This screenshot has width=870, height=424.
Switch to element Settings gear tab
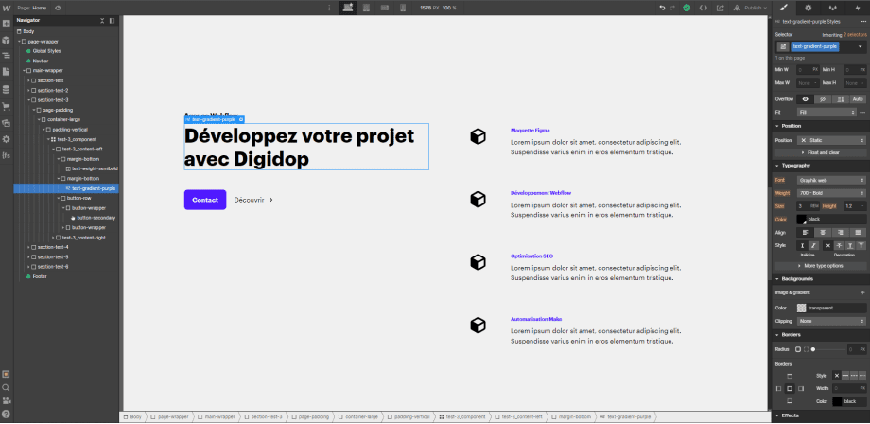pos(808,8)
